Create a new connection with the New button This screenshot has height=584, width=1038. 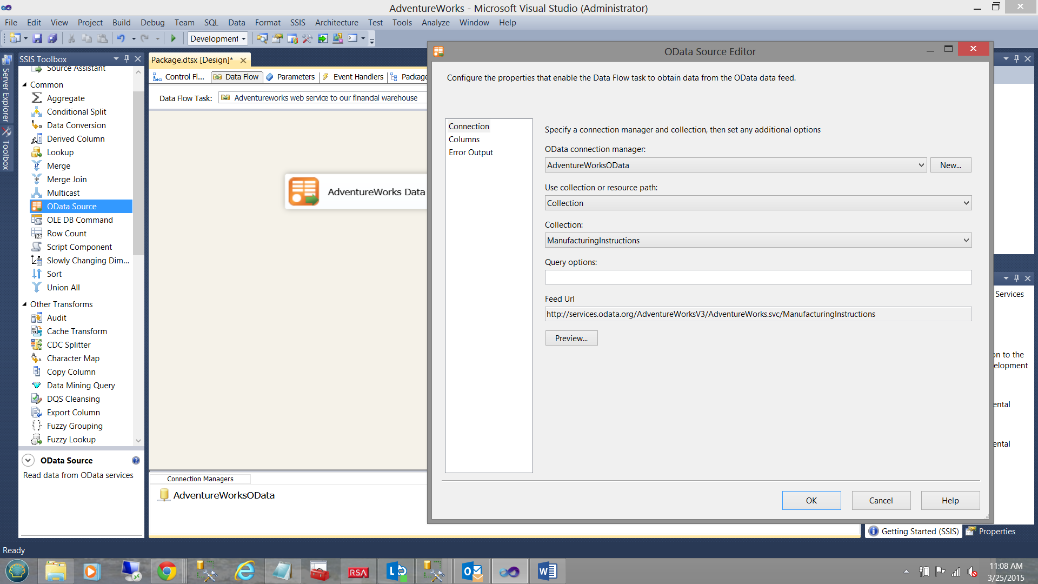(x=950, y=165)
